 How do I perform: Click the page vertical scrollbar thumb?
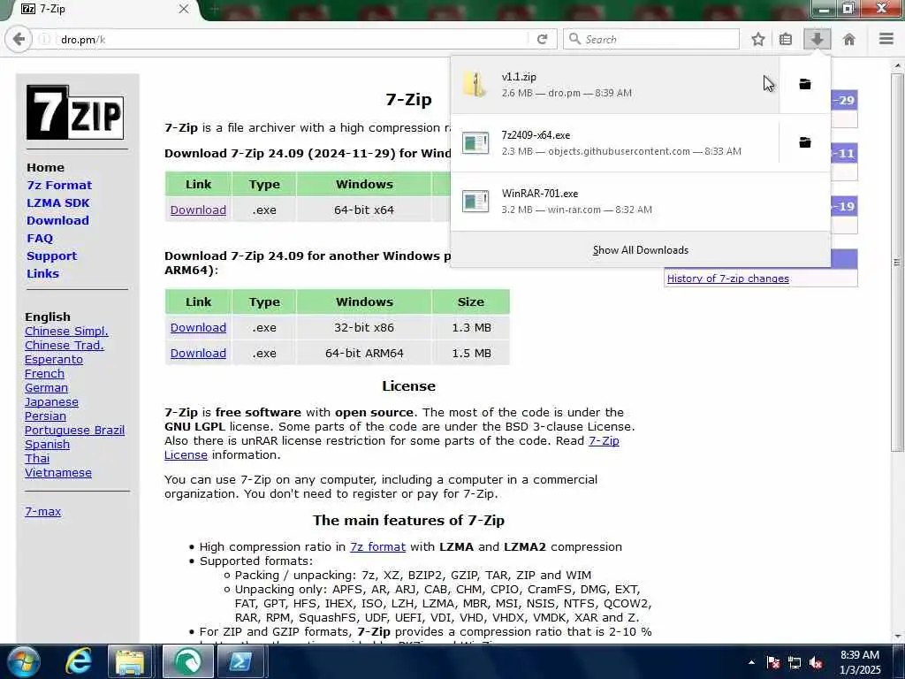coord(897,263)
